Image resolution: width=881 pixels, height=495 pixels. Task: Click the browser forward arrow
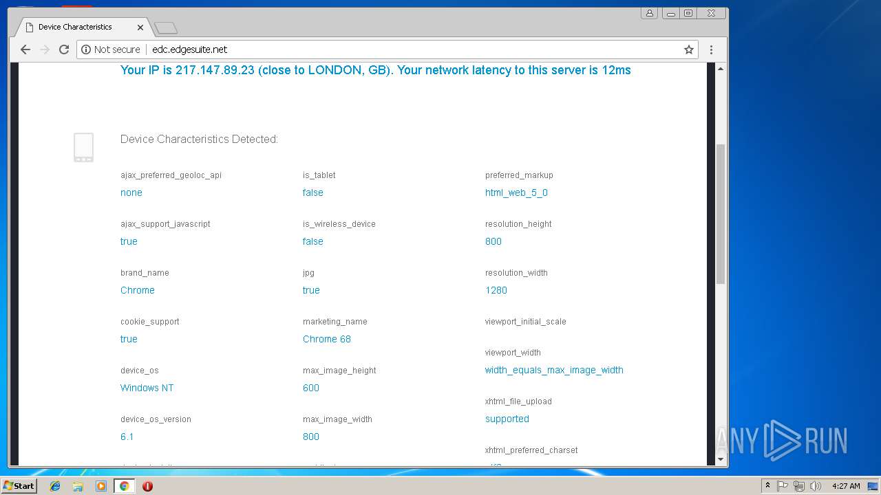coord(45,49)
